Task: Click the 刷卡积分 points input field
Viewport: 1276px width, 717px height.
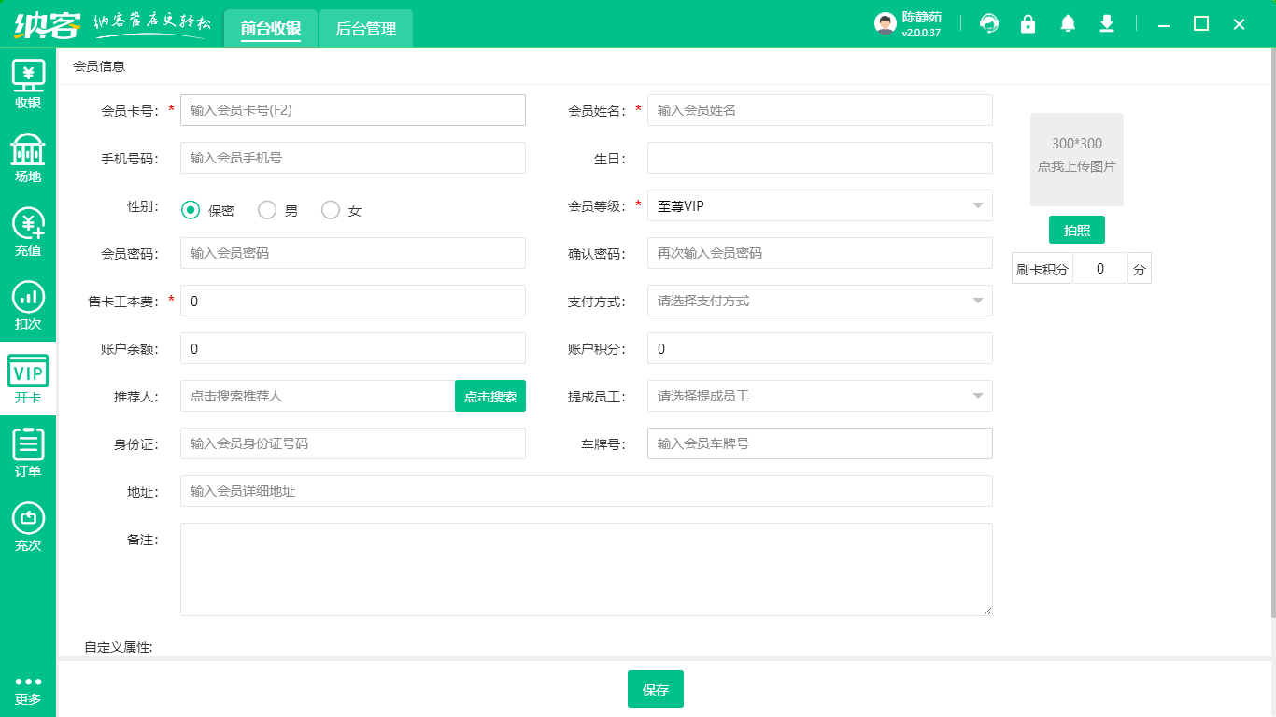Action: click(x=1099, y=268)
